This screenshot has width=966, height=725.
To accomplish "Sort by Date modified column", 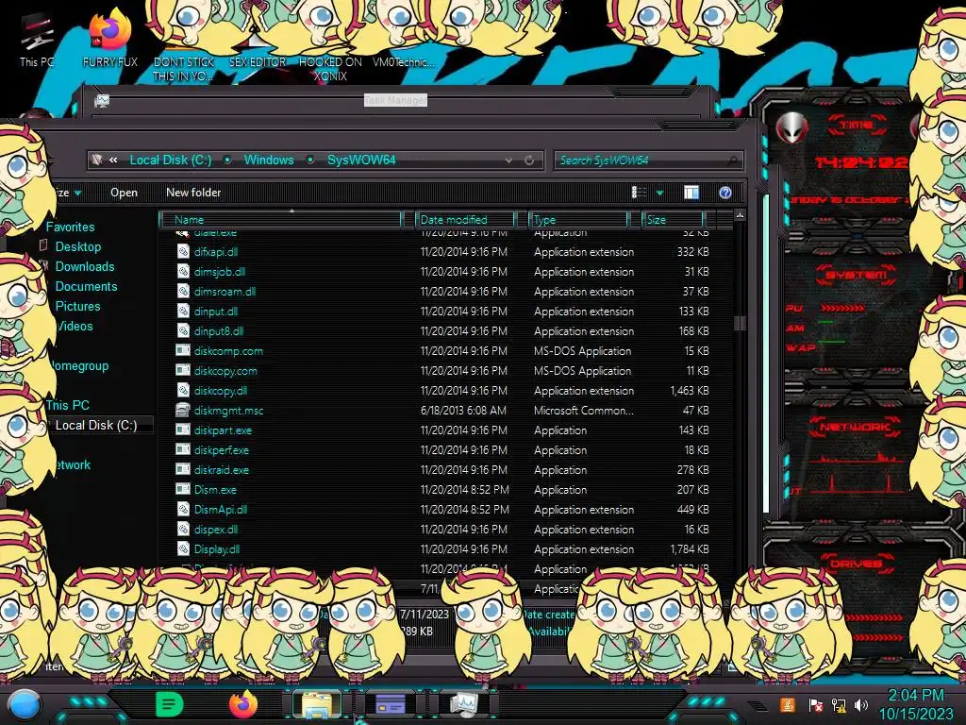I will click(x=466, y=219).
